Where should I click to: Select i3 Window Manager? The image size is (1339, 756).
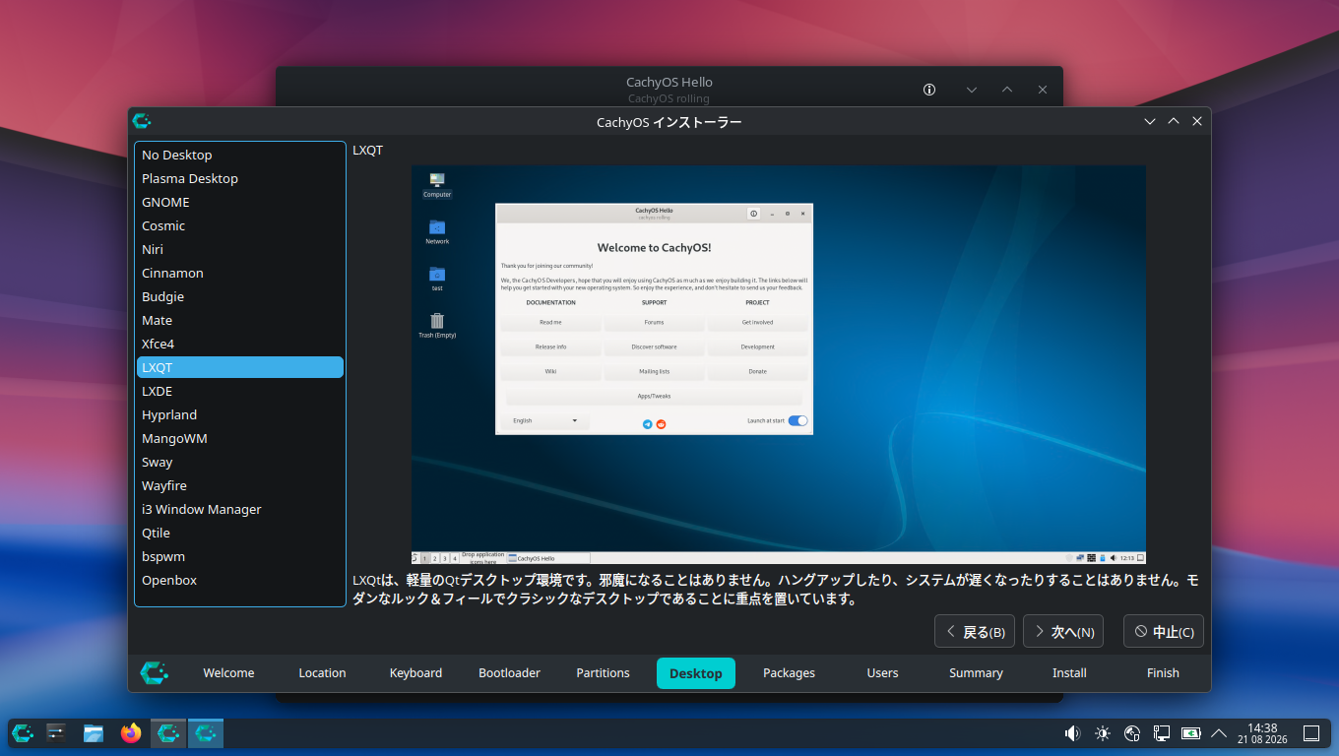tap(240, 509)
